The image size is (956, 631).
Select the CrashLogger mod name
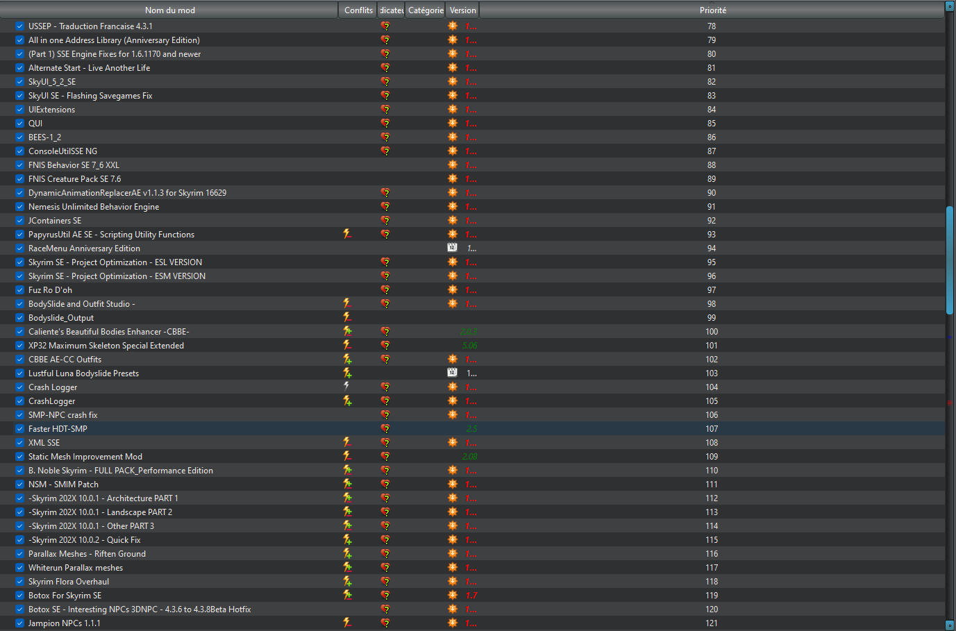[51, 401]
